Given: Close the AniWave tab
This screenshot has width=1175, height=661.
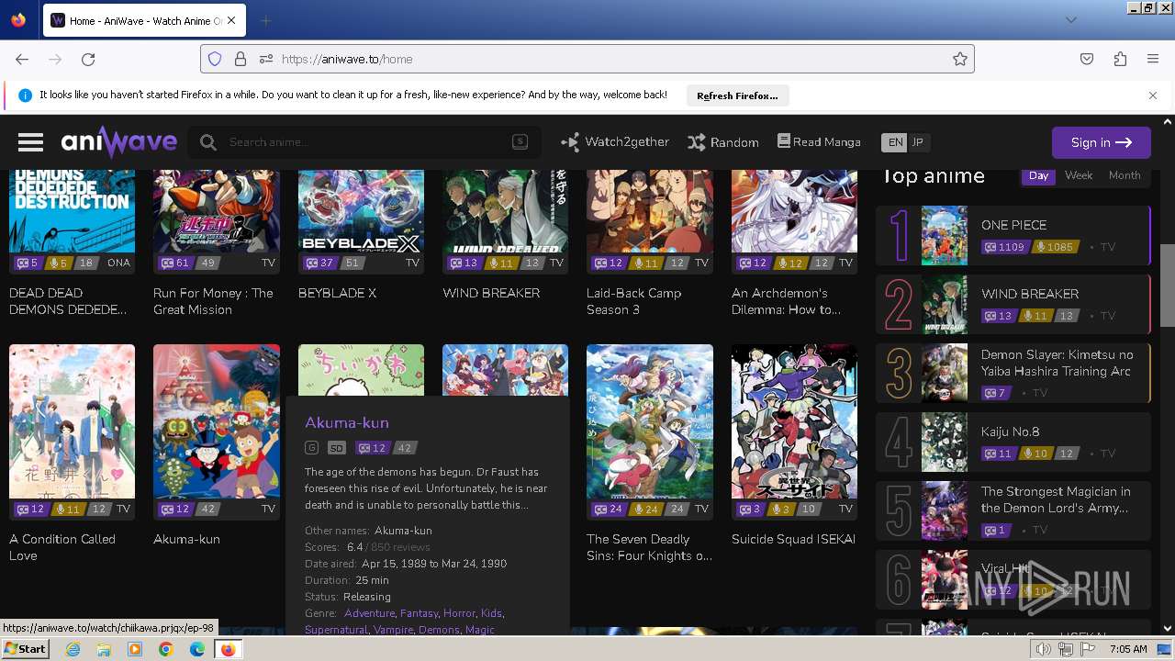Looking at the screenshot, I should pyautogui.click(x=231, y=20).
